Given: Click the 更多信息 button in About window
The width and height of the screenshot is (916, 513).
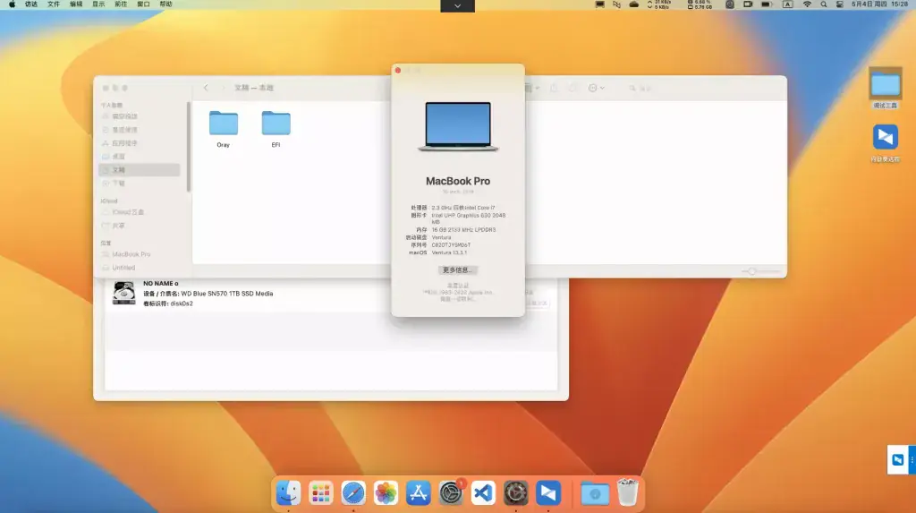Looking at the screenshot, I should [457, 270].
